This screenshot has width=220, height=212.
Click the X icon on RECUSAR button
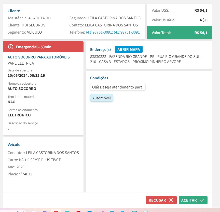pos(171,200)
